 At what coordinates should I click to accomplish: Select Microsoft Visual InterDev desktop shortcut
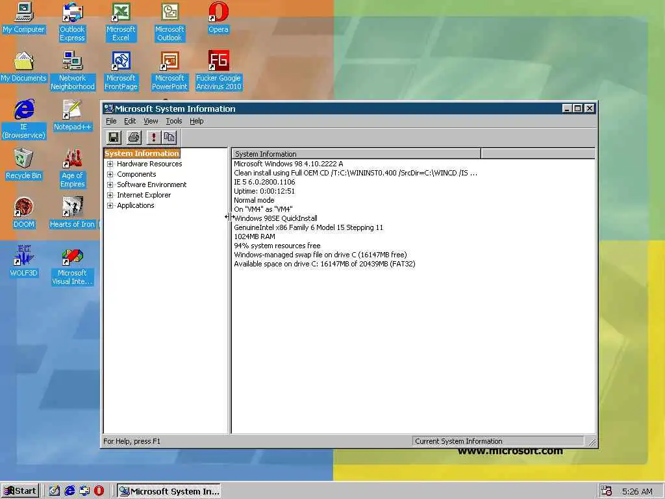(72, 267)
